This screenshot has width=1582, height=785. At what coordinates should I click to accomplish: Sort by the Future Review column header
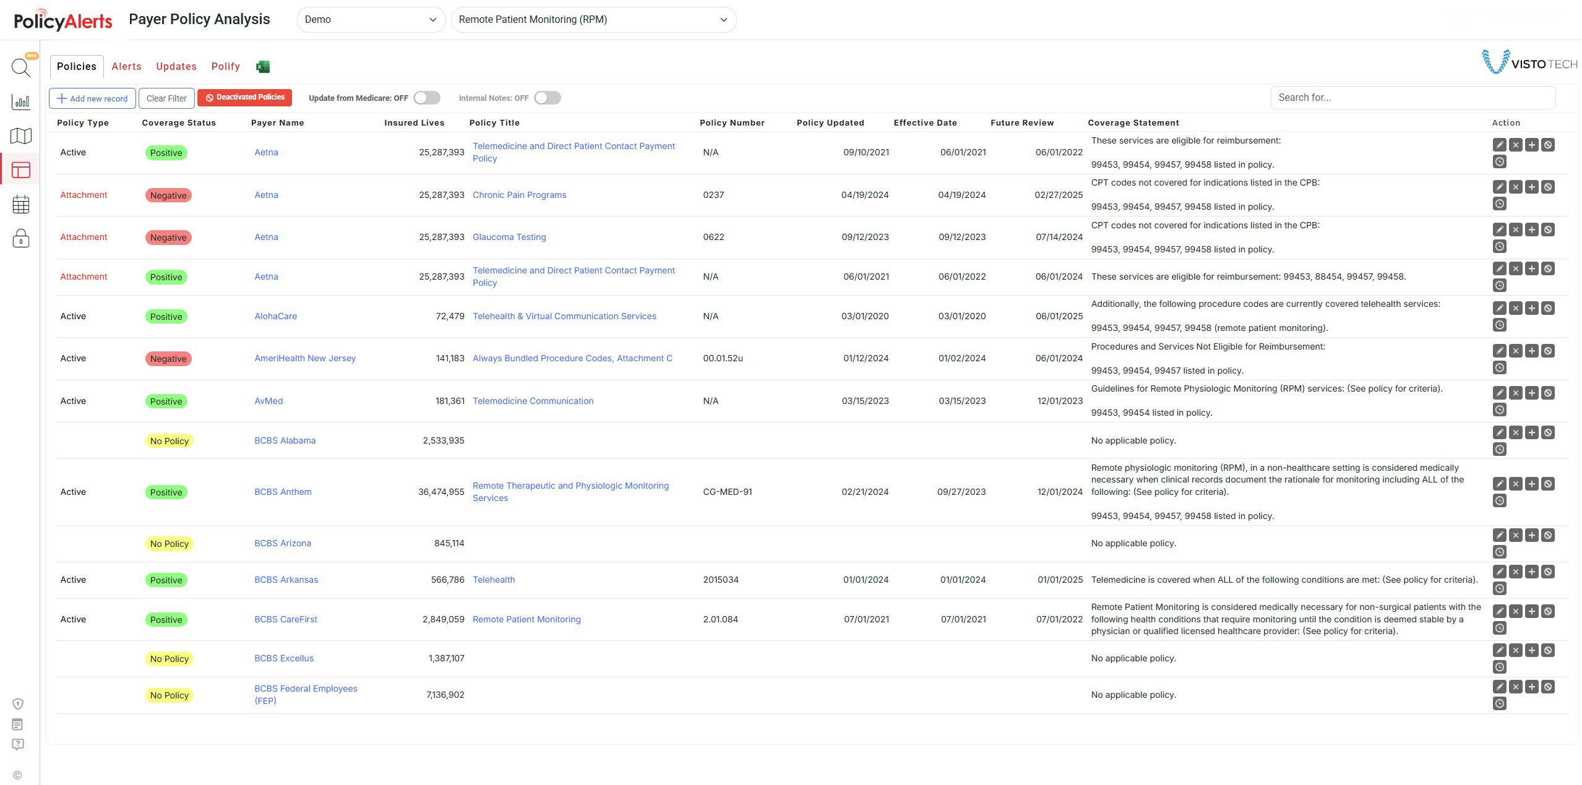tap(1022, 122)
